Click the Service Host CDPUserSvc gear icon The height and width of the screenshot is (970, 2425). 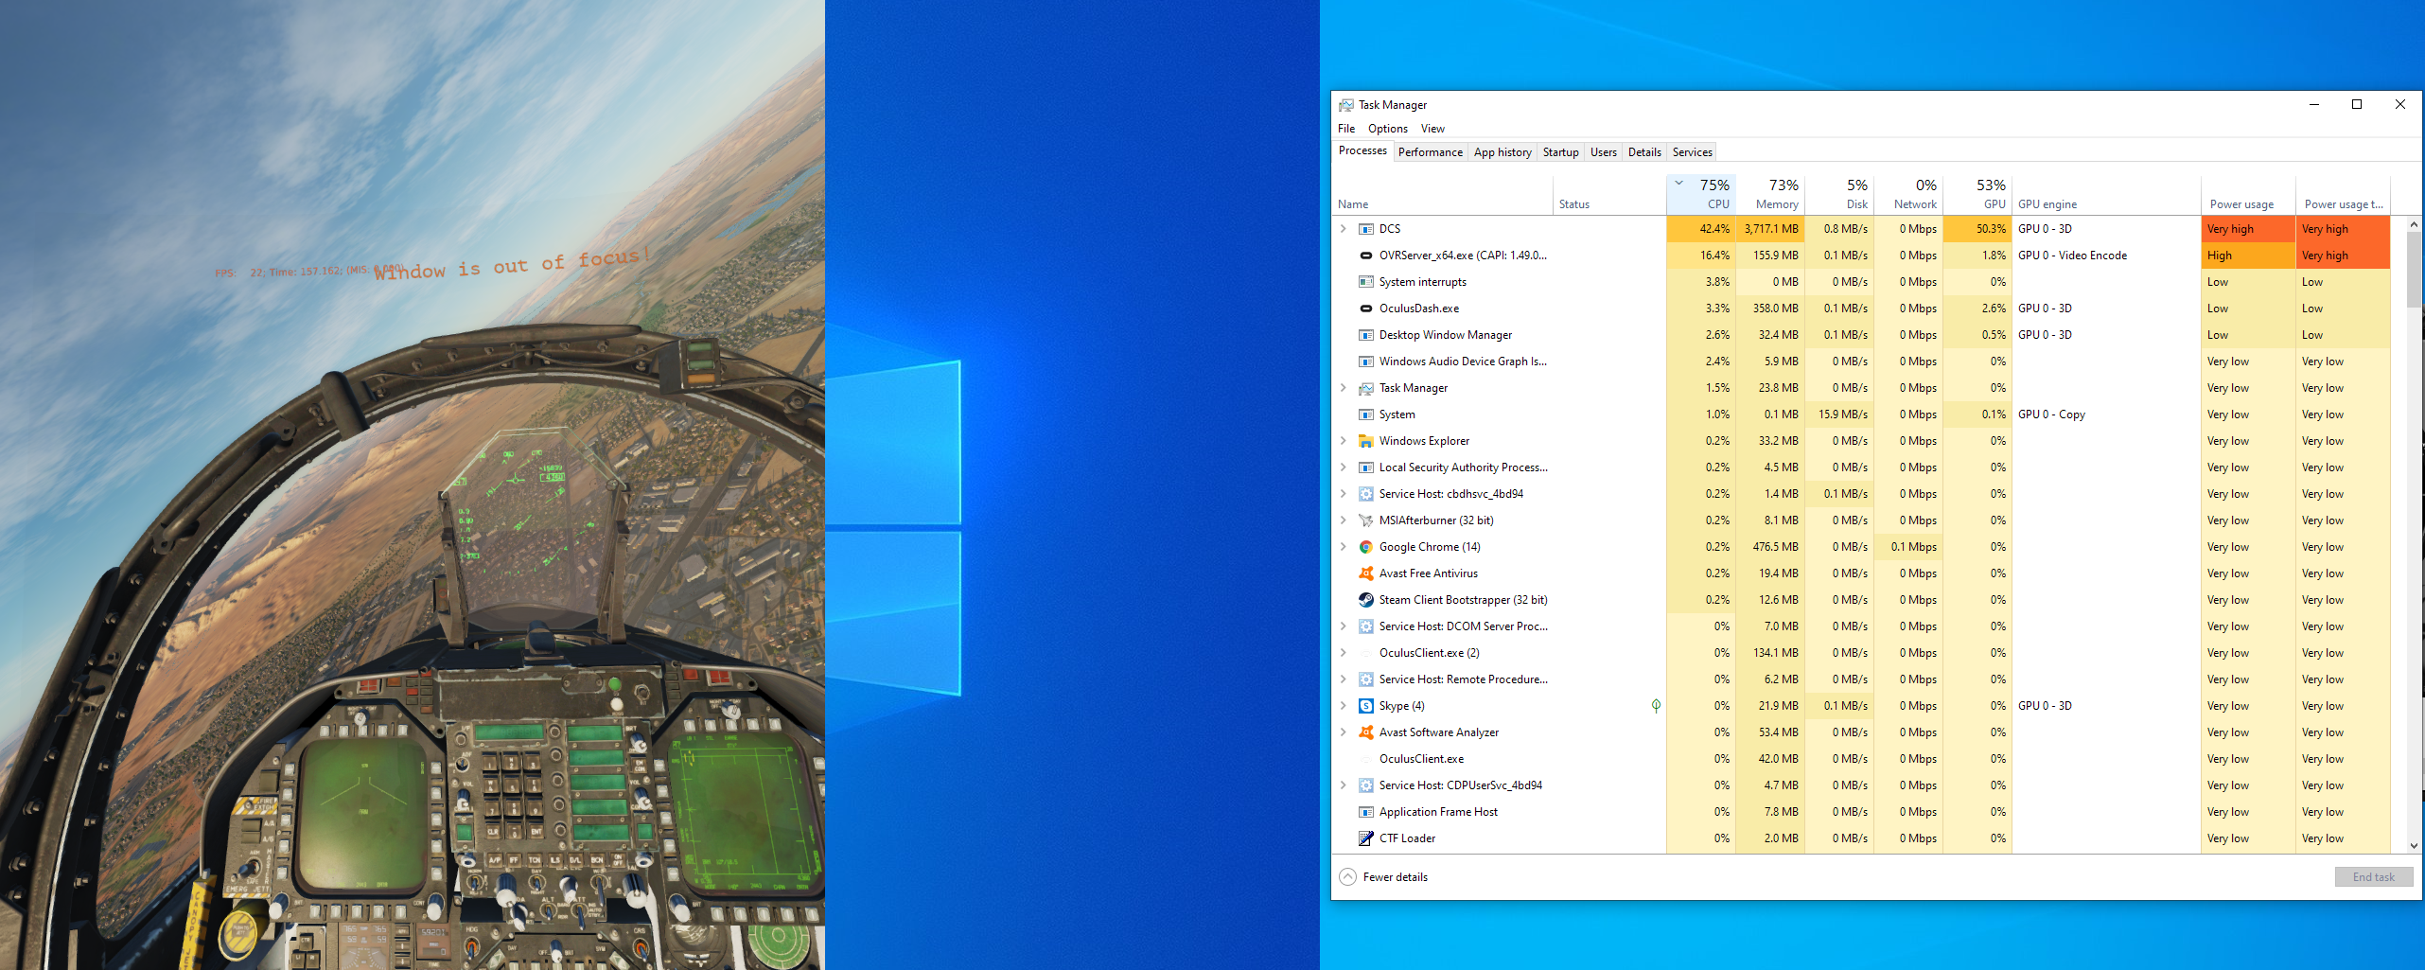coord(1365,785)
